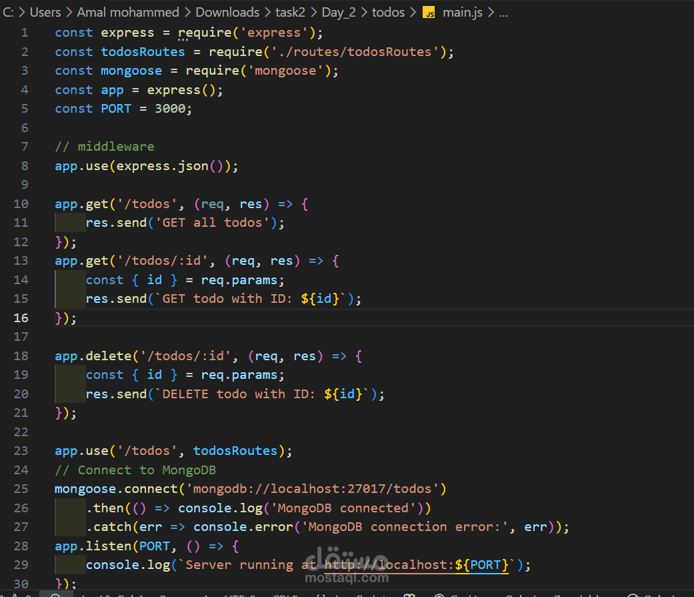Image resolution: width=694 pixels, height=597 pixels.
Task: Click '/todos' route string on line 10
Action: point(147,203)
